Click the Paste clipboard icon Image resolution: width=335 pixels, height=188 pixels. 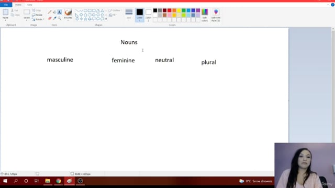(6, 12)
